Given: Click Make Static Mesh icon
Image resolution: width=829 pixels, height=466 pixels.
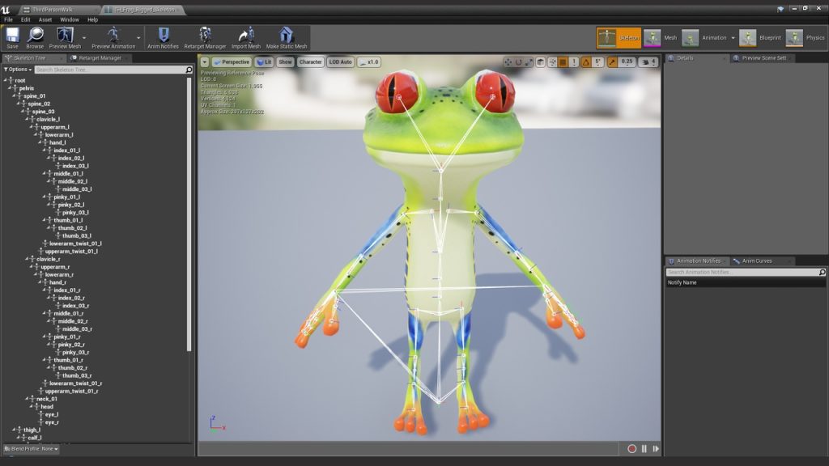Looking at the screenshot, I should coord(286,36).
